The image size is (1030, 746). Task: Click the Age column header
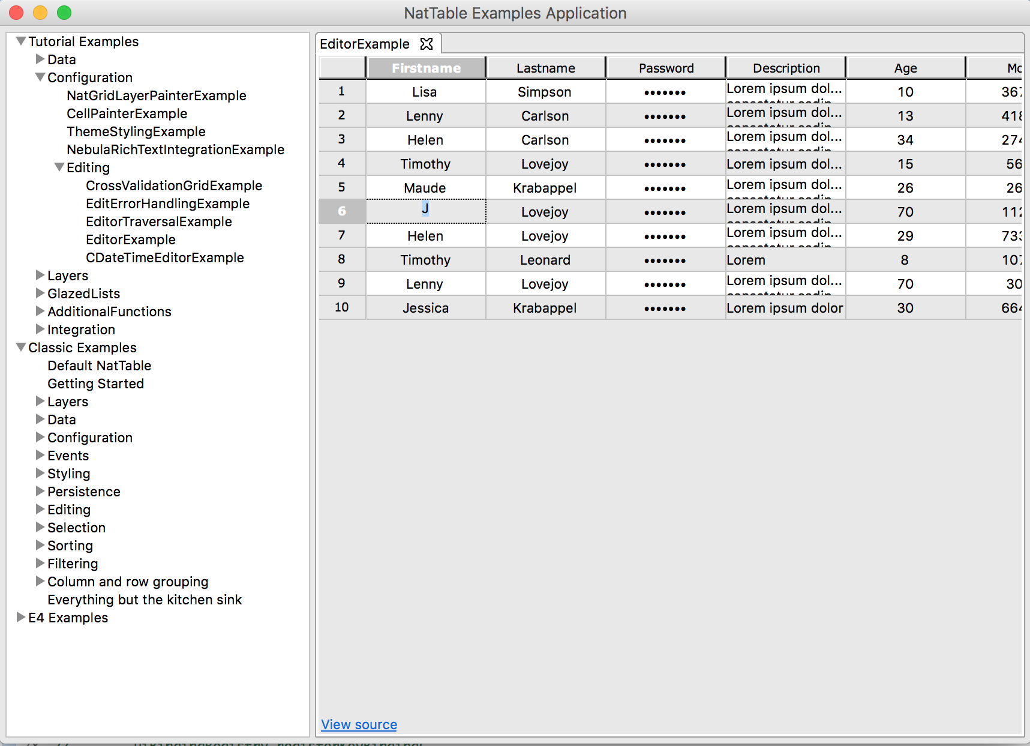point(906,68)
